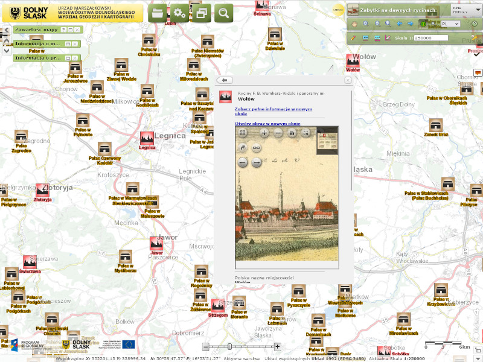
Task: Click the Dolny Śląsk header logo
Action: 72,13
